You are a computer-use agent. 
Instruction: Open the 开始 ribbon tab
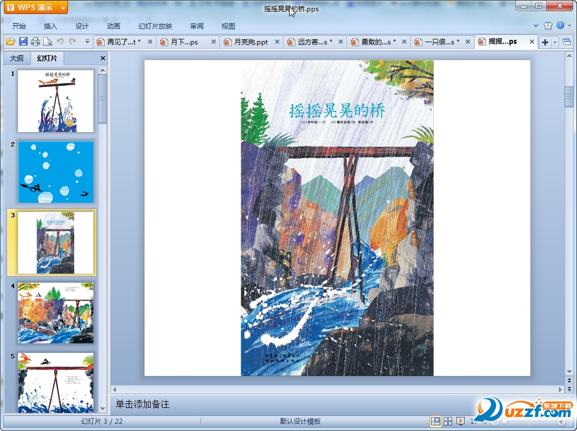19,26
